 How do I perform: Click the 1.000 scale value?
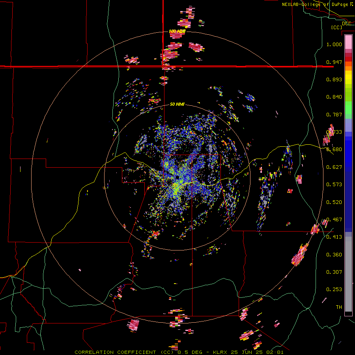(x=334, y=44)
